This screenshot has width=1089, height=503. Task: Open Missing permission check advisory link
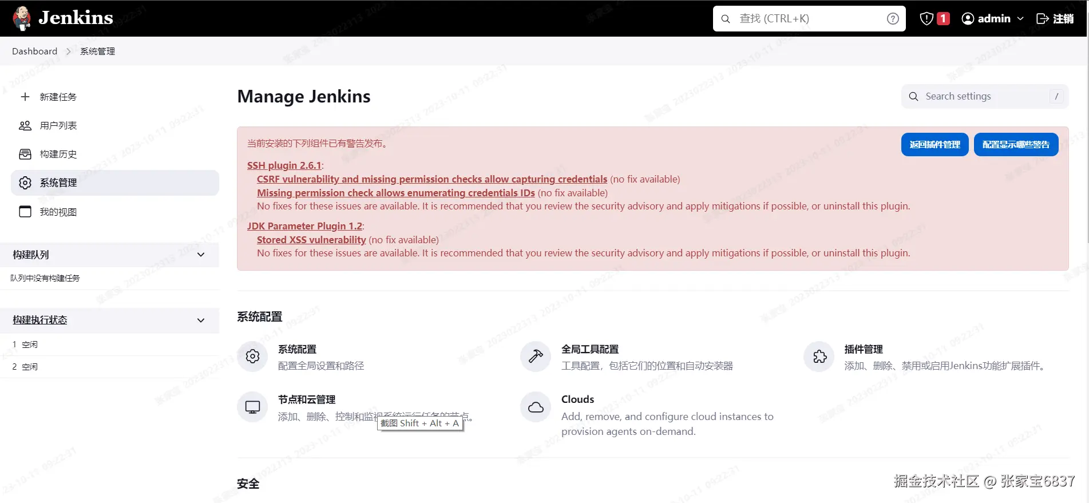coord(396,193)
